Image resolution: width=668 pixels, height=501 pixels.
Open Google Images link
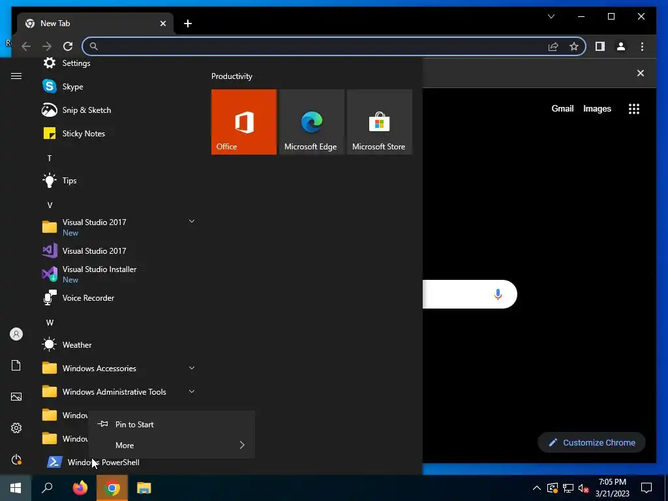tap(597, 109)
